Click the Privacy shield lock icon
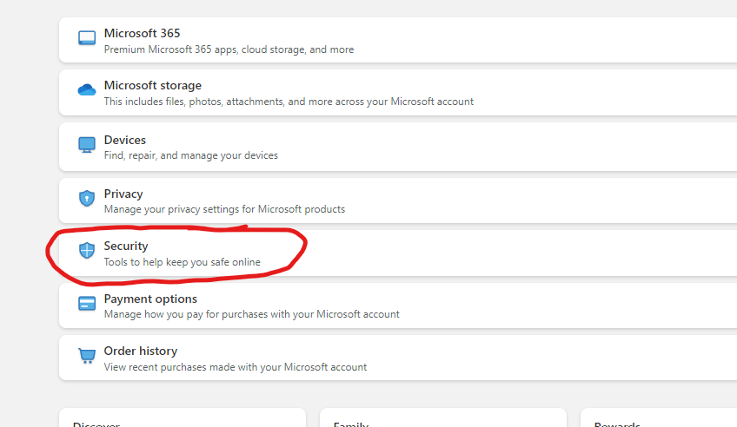This screenshot has height=427, width=737. pos(87,198)
